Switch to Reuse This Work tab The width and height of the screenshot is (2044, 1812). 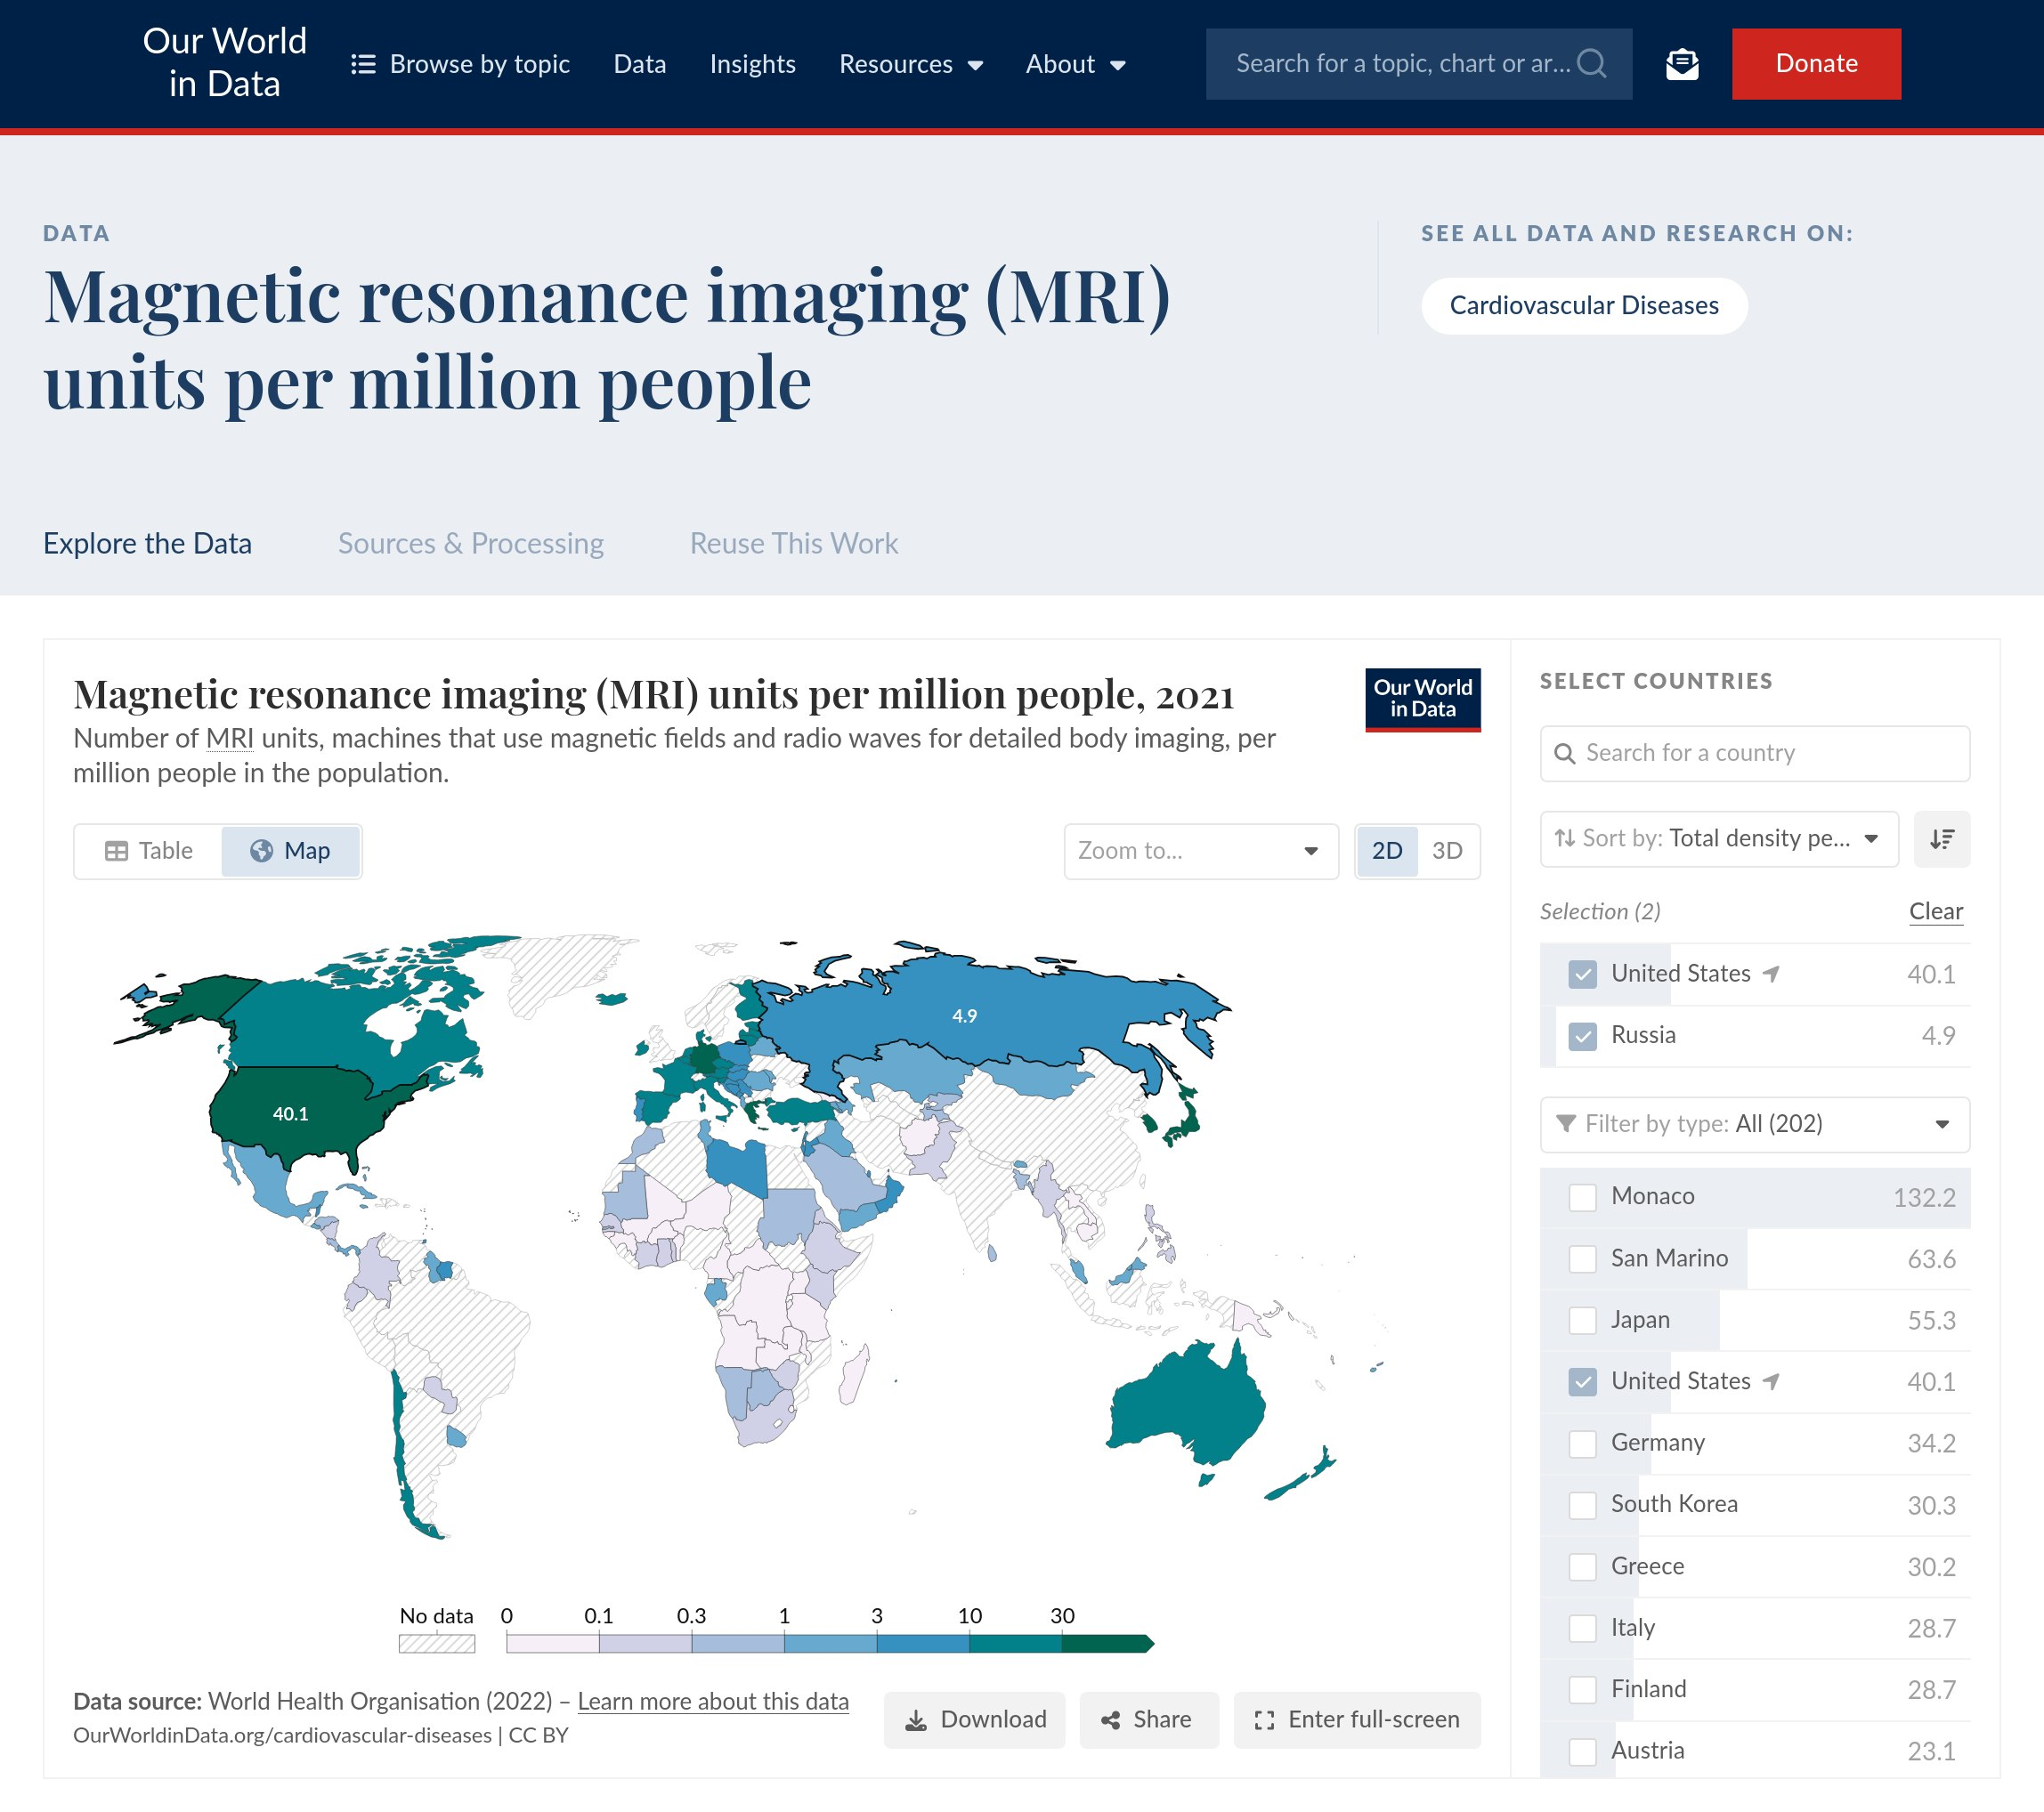coord(794,544)
